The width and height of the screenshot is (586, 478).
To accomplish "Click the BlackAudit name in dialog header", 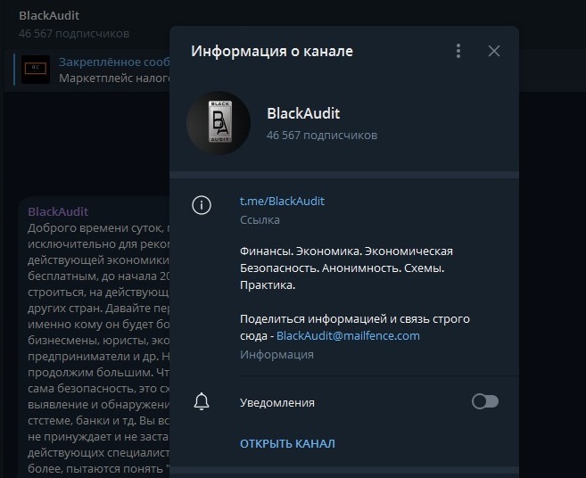I will coord(303,113).
